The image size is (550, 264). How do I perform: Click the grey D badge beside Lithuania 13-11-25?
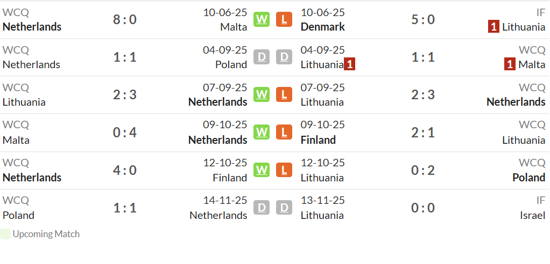click(x=284, y=208)
